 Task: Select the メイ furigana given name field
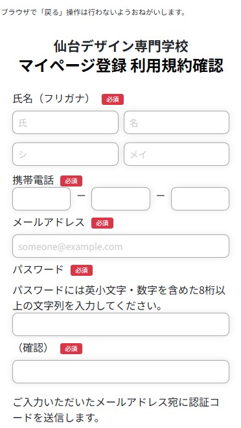click(176, 154)
